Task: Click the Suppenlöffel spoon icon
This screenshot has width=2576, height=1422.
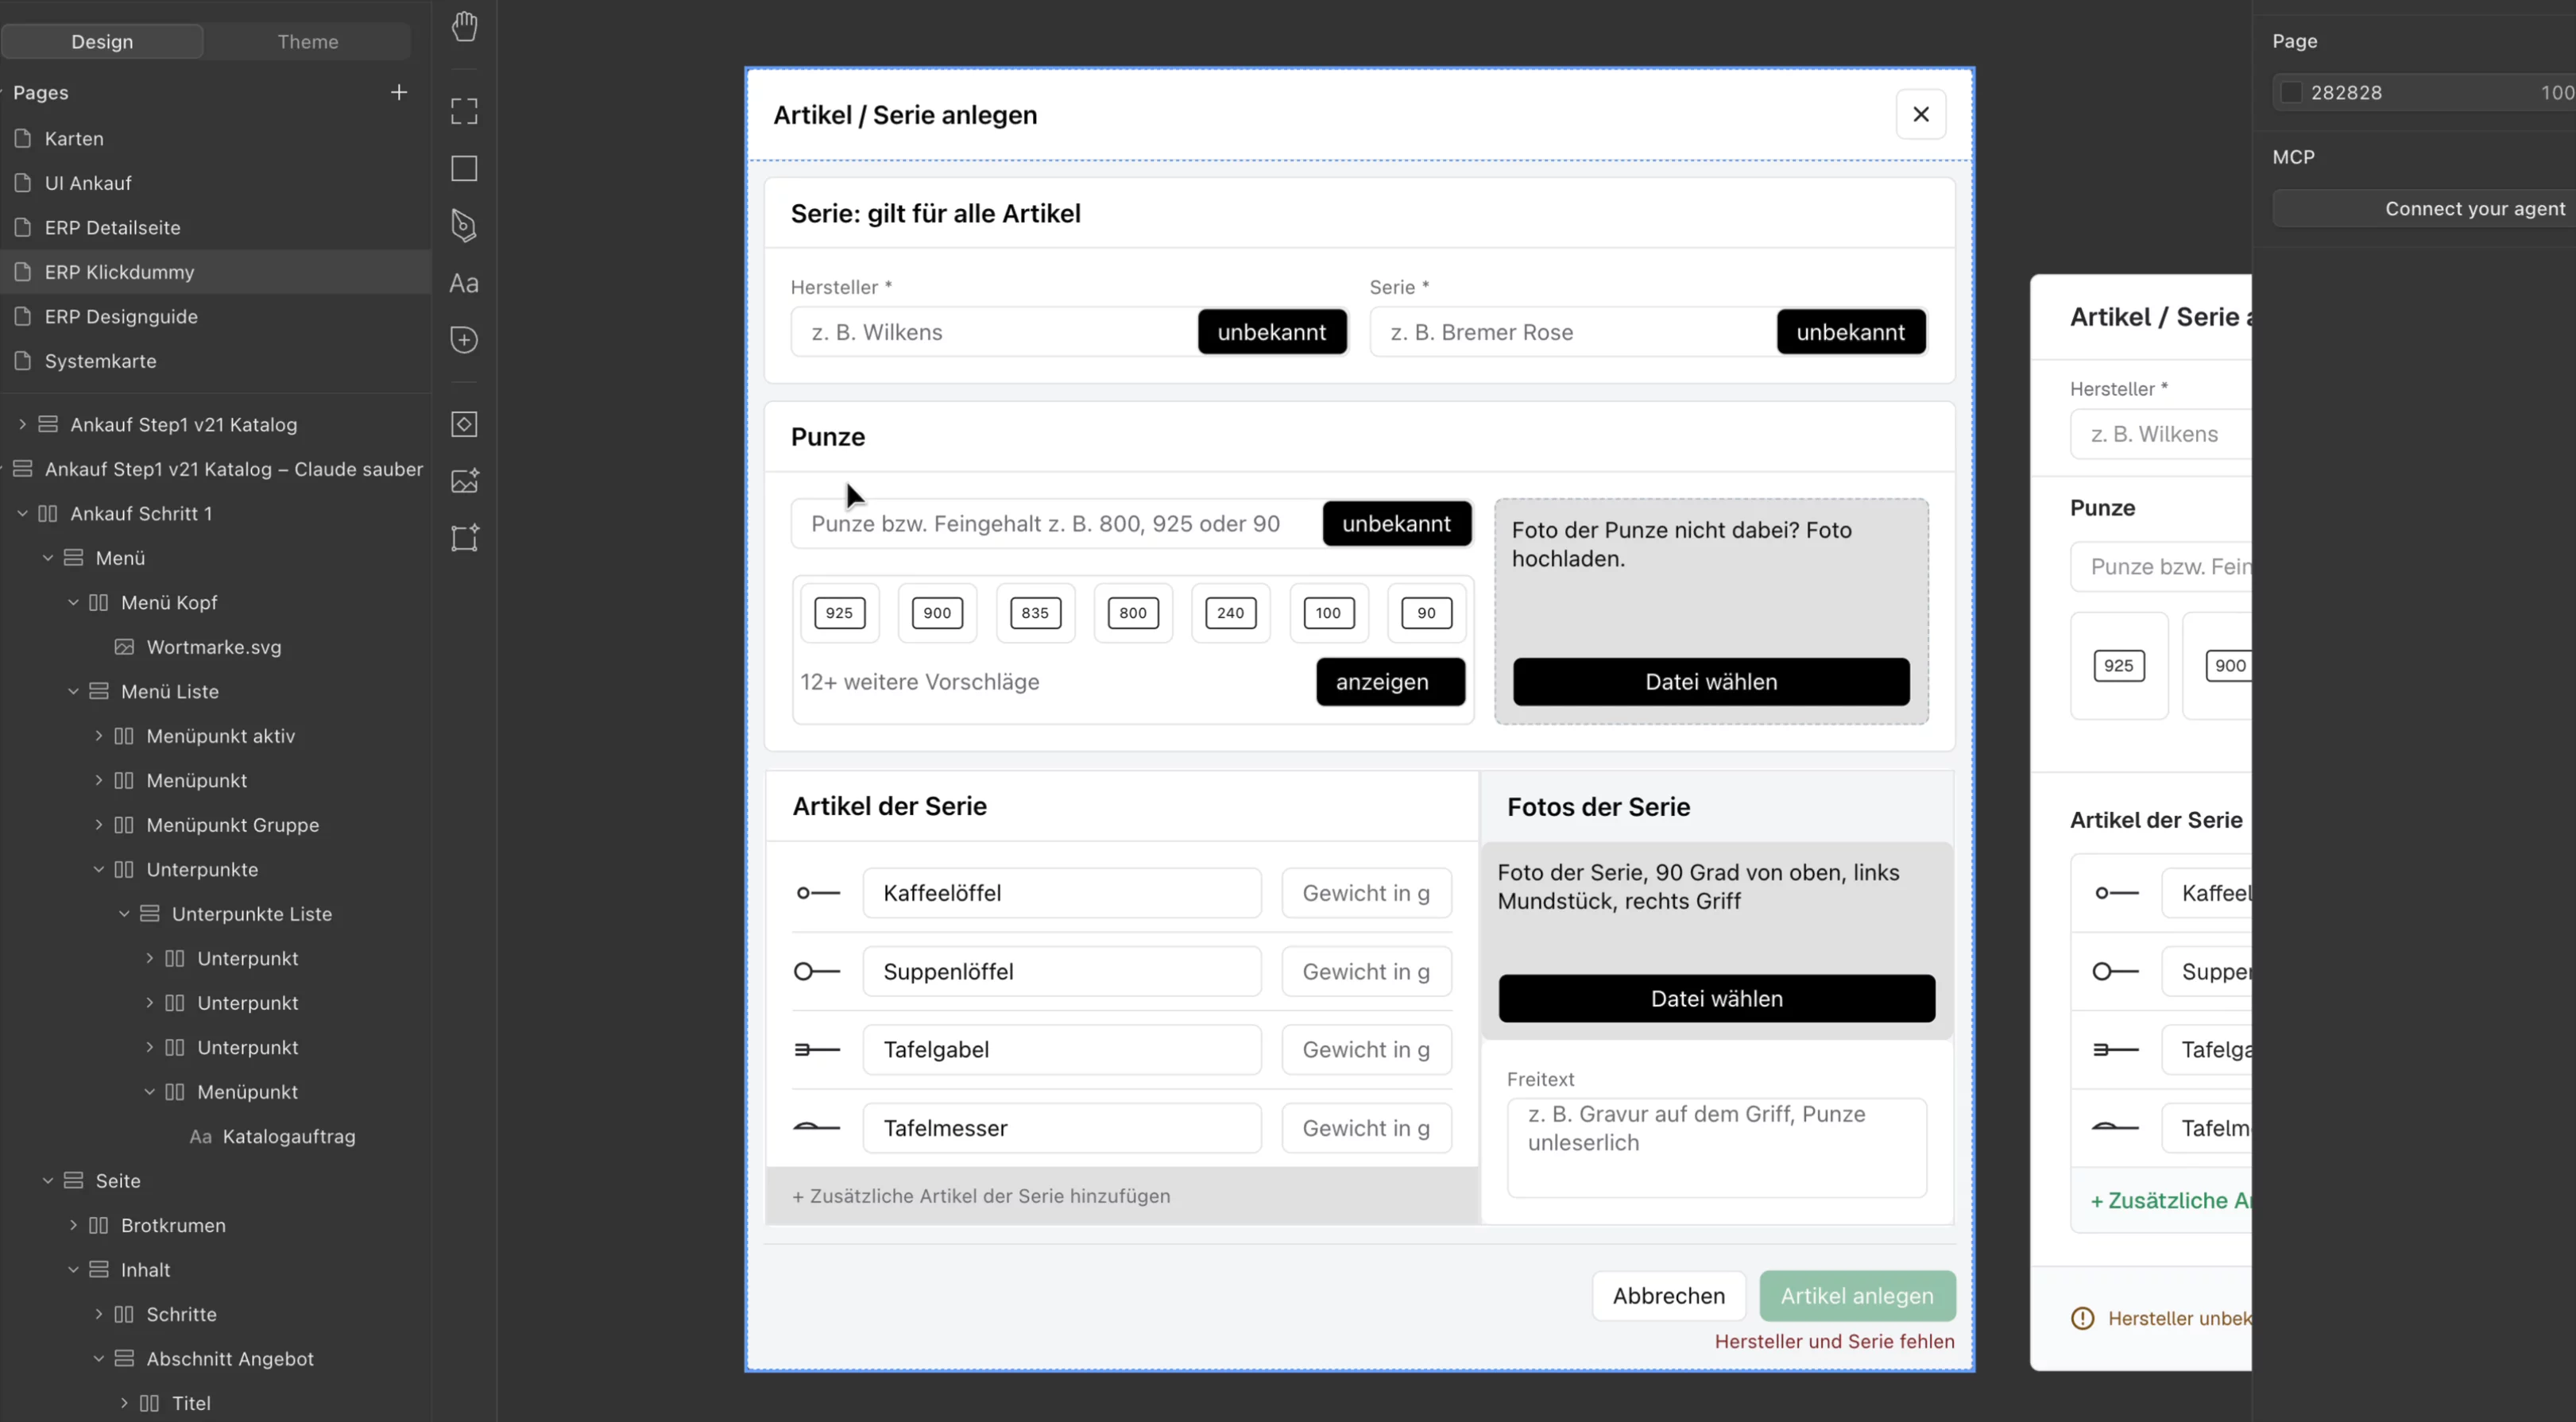Action: click(x=818, y=971)
